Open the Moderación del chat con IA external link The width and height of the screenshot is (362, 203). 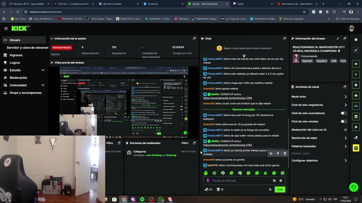pyautogui.click(x=346, y=130)
